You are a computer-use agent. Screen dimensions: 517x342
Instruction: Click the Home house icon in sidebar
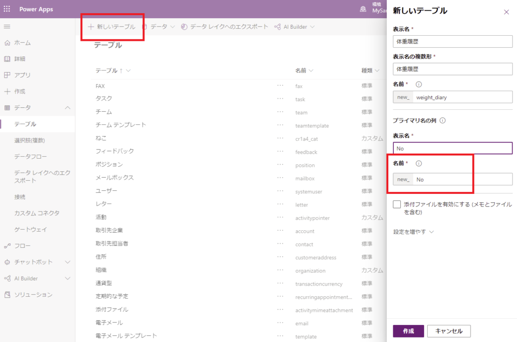tap(7, 43)
